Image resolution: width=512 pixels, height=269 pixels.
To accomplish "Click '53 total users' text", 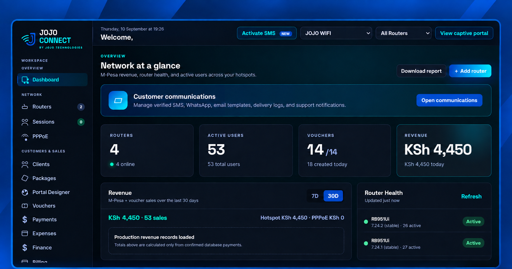I will 224,165.
